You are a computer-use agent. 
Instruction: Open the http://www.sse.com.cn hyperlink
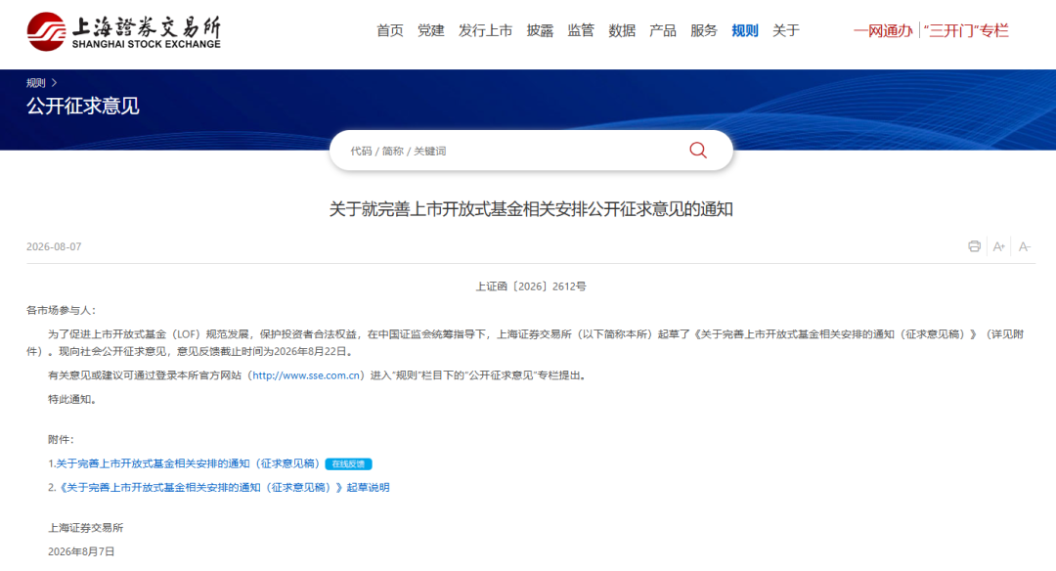tap(306, 375)
